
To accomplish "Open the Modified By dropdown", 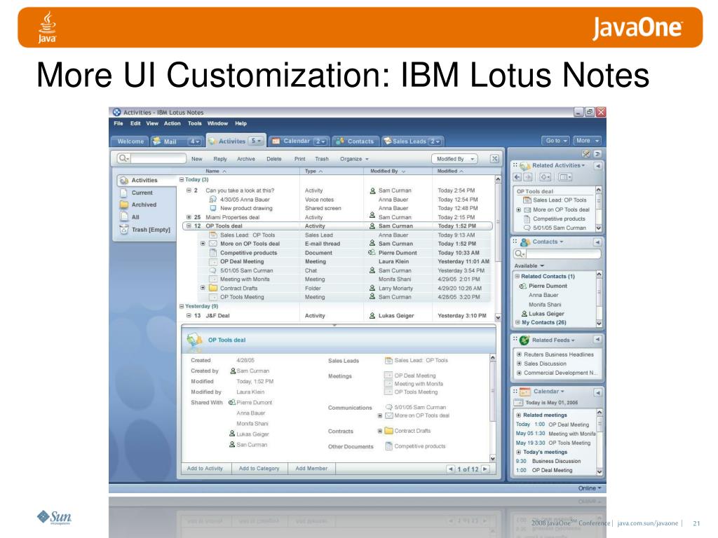I will [x=454, y=159].
